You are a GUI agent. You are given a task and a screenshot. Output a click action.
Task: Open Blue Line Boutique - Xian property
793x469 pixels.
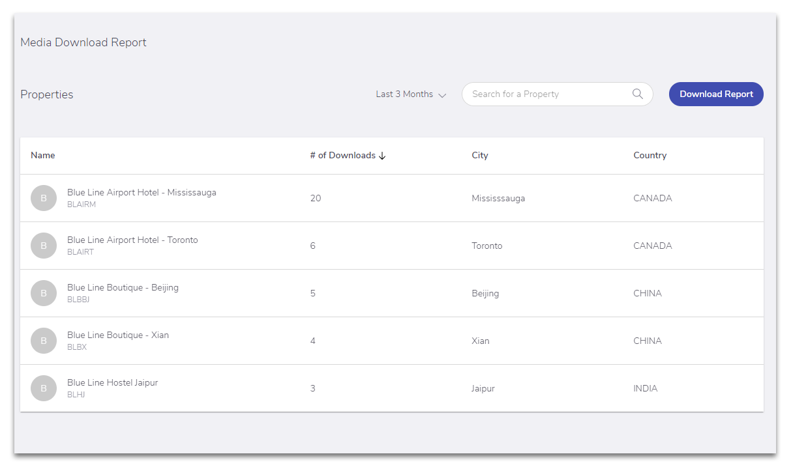coord(118,335)
